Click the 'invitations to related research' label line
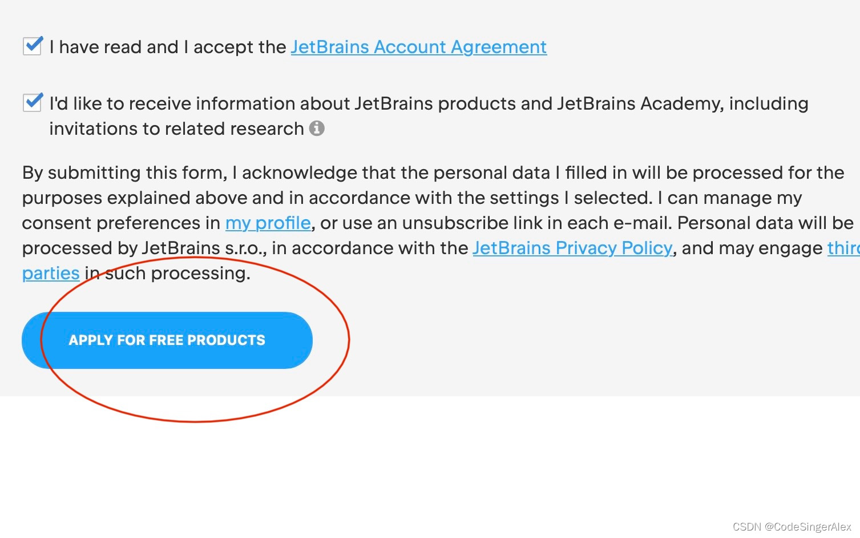The image size is (860, 538). tap(176, 129)
